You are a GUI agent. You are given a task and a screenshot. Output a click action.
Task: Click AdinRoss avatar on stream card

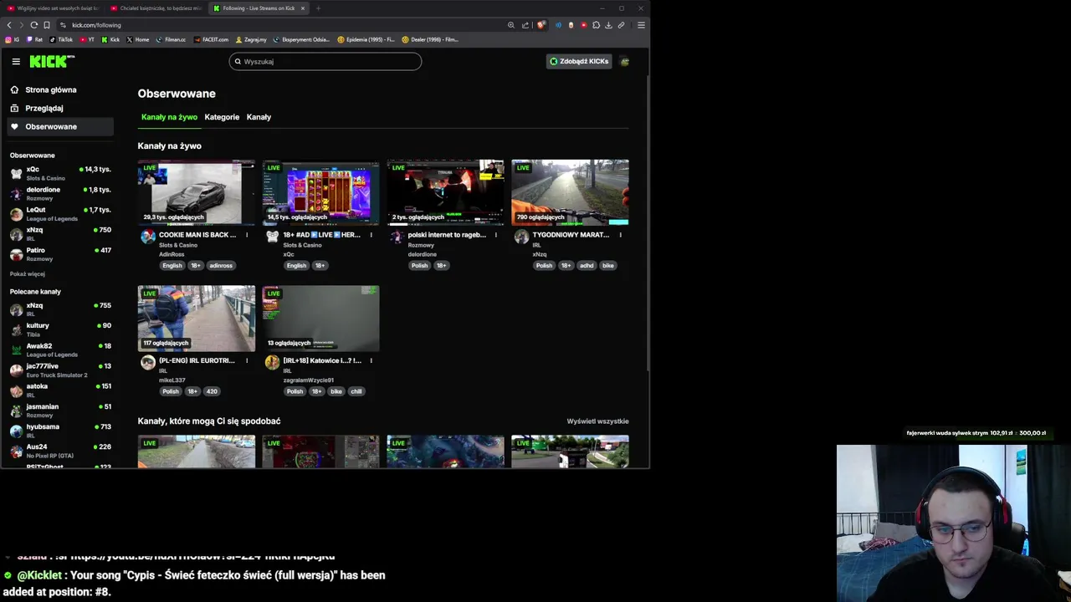pyautogui.click(x=148, y=237)
